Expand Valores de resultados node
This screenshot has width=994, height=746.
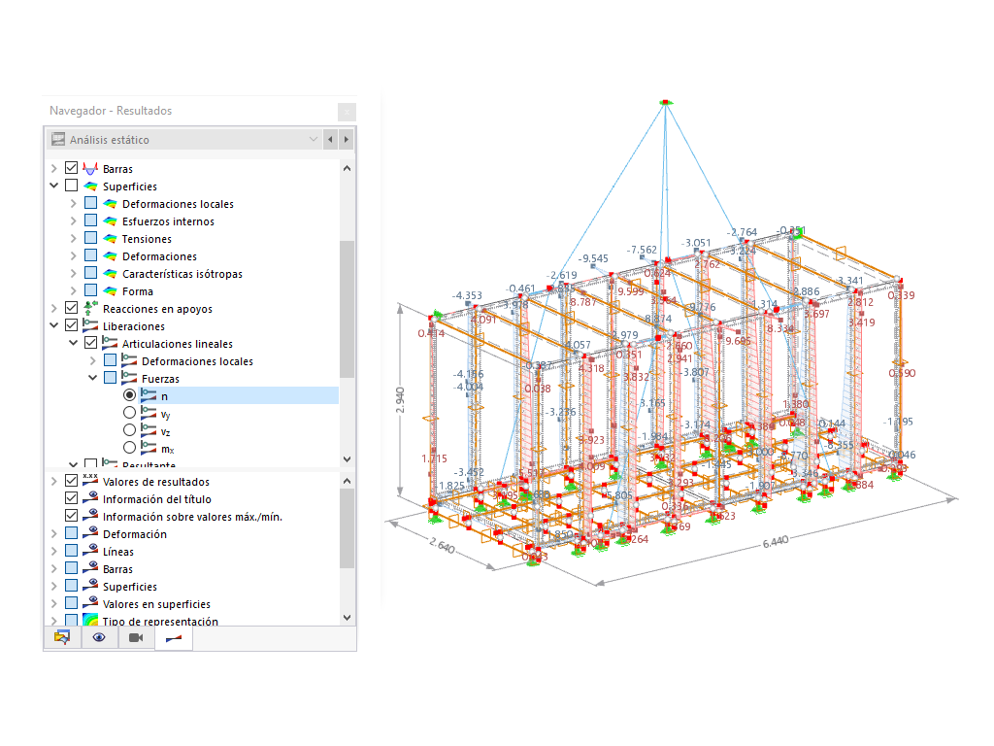54,481
